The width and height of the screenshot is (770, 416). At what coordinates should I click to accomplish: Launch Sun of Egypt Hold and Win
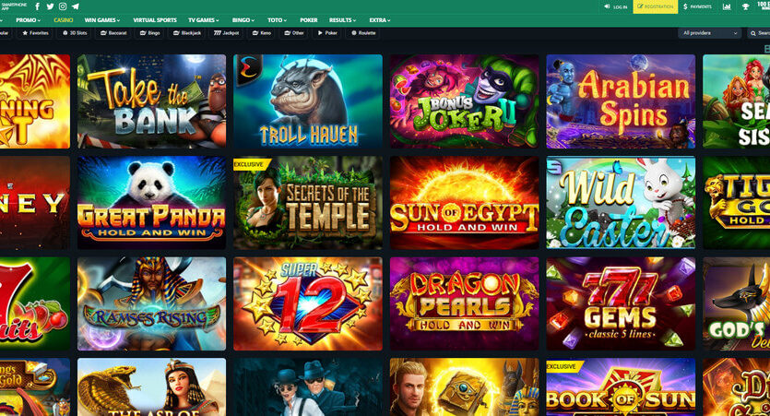coord(464,202)
